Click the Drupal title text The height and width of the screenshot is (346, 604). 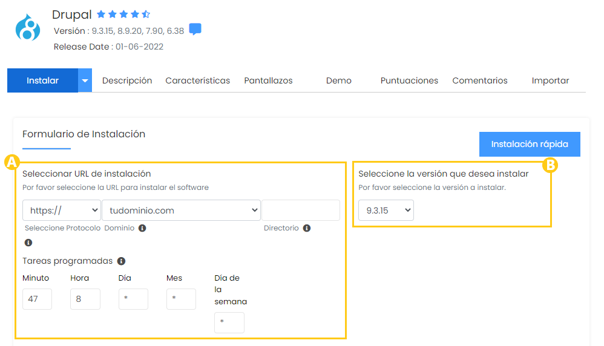71,15
